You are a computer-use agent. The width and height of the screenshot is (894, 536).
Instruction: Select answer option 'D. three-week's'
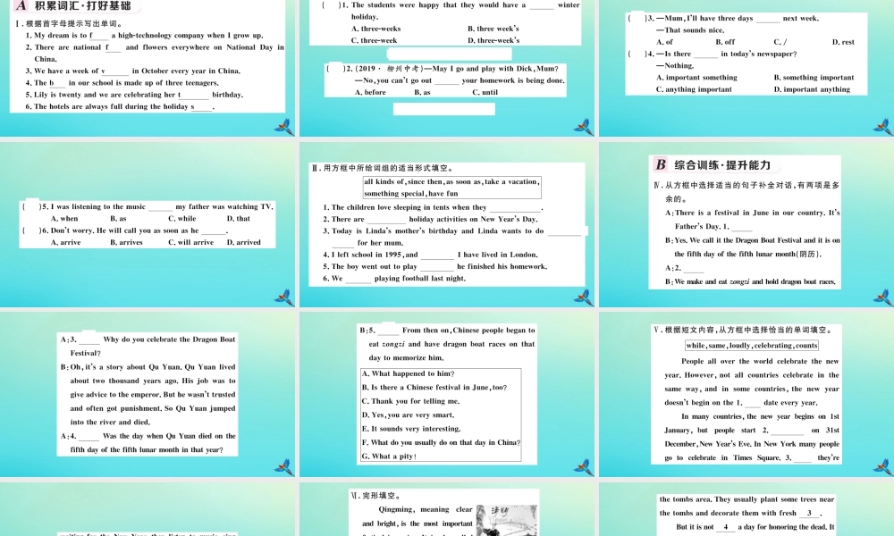pos(493,40)
